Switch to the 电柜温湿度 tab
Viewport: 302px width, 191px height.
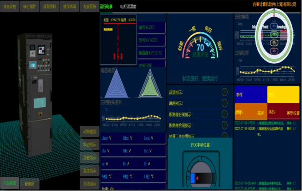(x=128, y=7)
